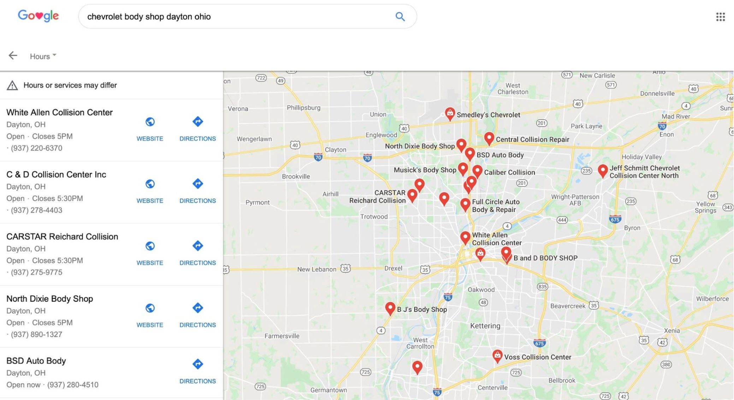The width and height of the screenshot is (734, 400).
Task: Click Beavercreek label on the map
Action: click(568, 306)
